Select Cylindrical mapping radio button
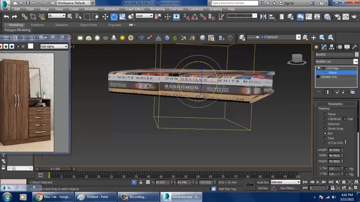This screenshot has height=202, width=360. (x=325, y=119)
